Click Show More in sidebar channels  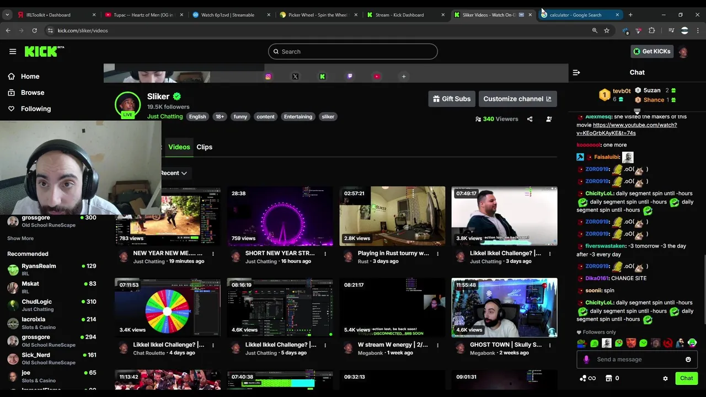(20, 238)
